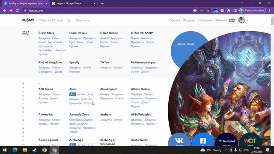
Task: Expand the Помощь dropdown
Action: pyautogui.click(x=83, y=21)
